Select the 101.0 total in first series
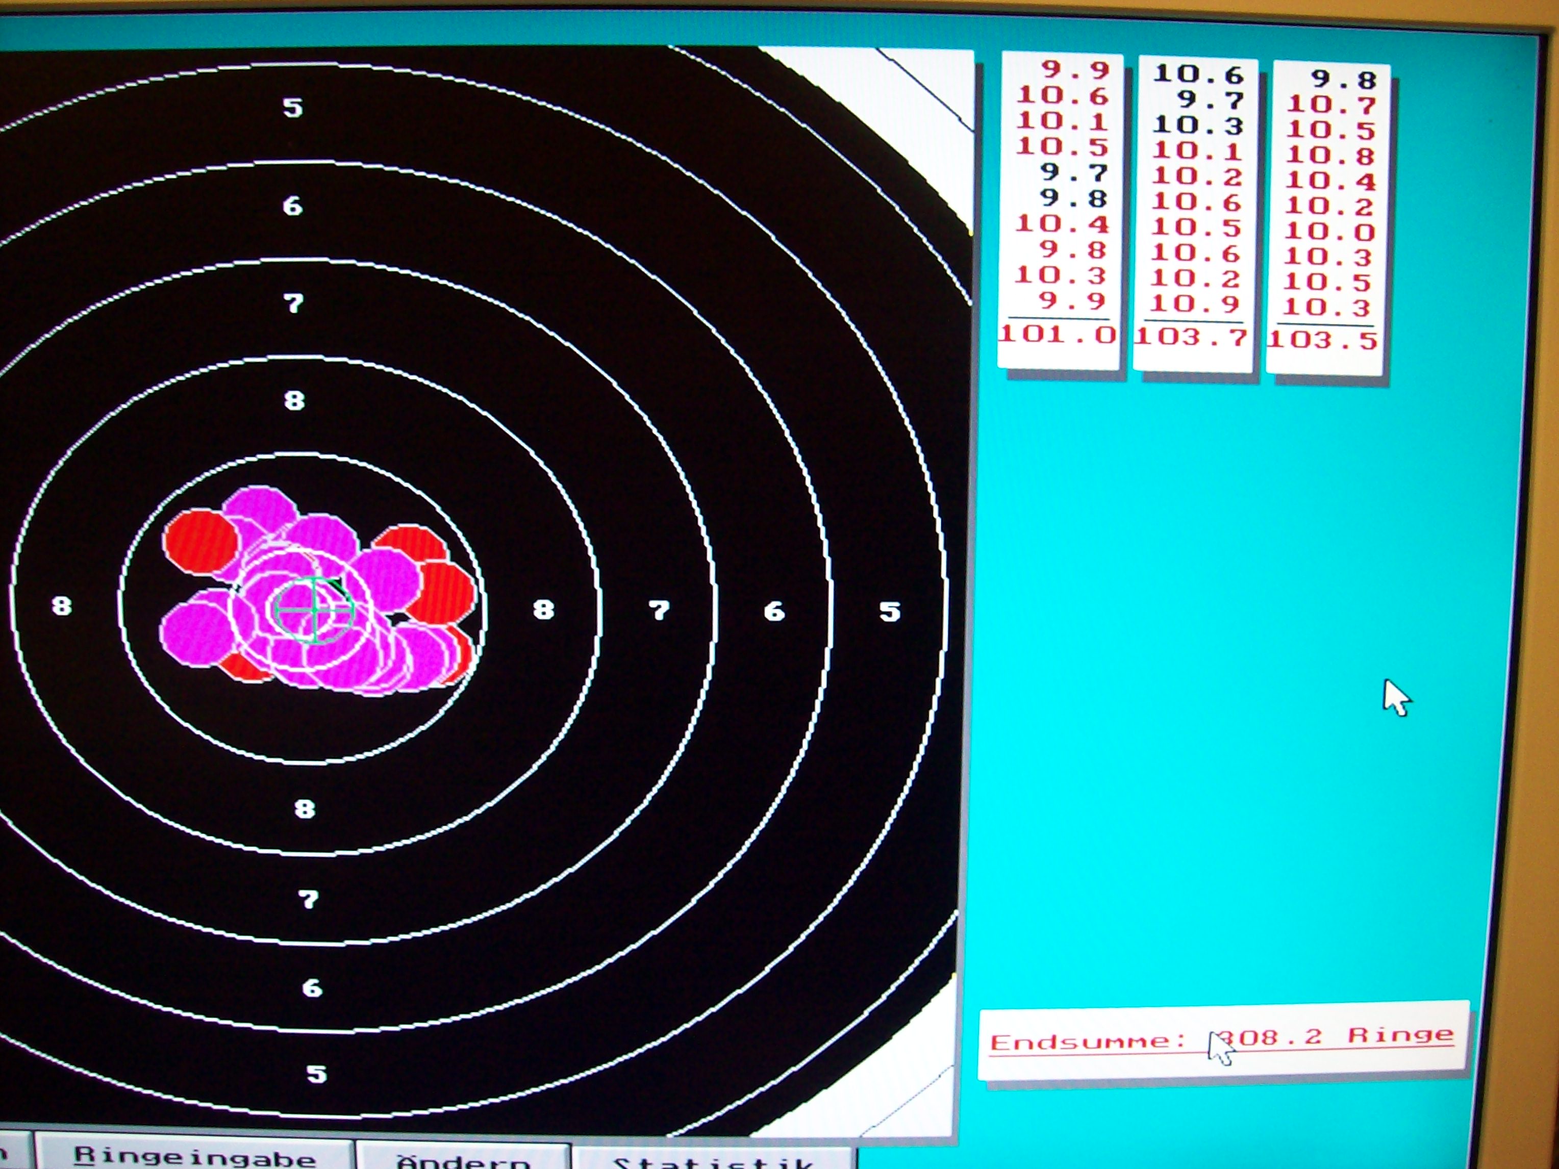The width and height of the screenshot is (1559, 1169). [1058, 334]
